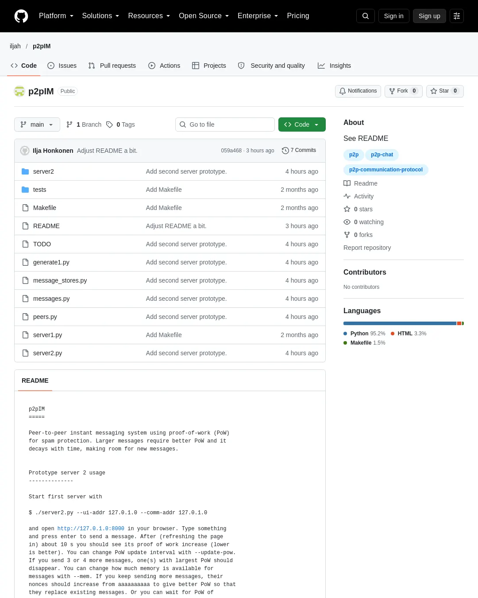Expand the Open Source menu
Screen dimensions: 478x598
pyautogui.click(x=204, y=16)
